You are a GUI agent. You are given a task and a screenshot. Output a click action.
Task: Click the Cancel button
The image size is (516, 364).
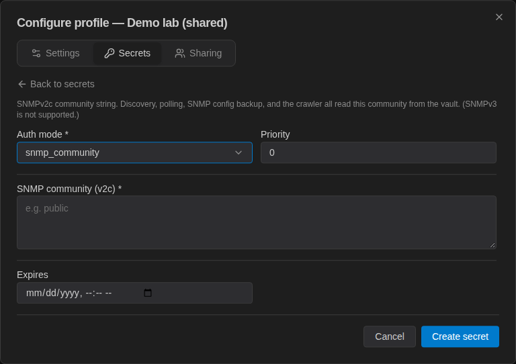[390, 336]
